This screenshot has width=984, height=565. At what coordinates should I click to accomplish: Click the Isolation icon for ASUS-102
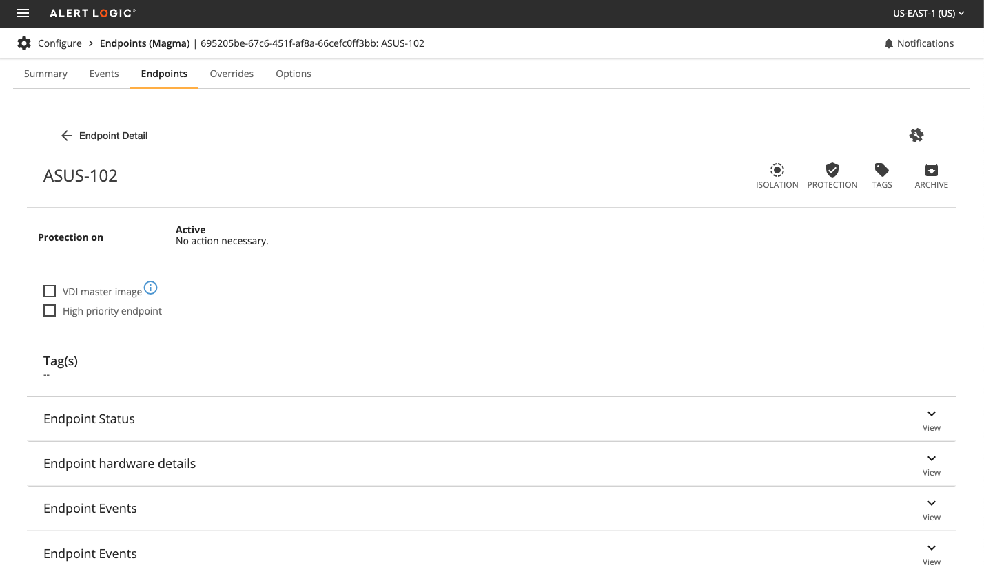777,170
